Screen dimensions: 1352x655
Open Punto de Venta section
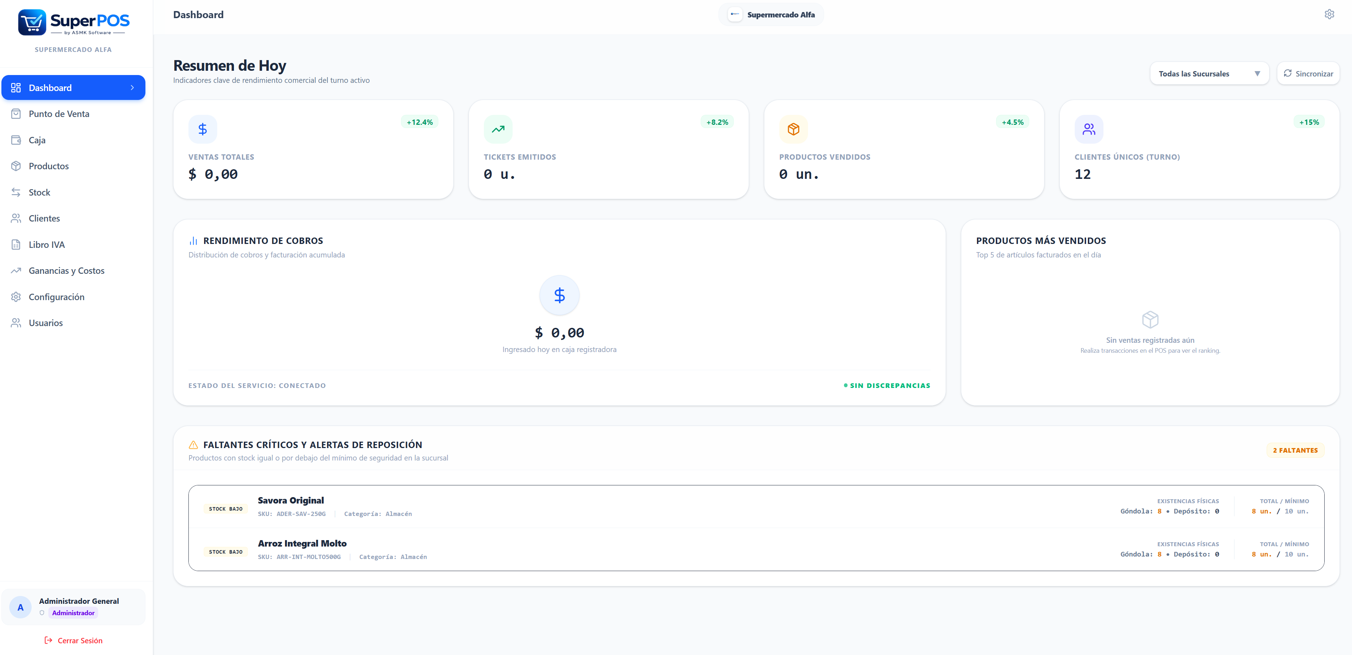pos(74,114)
